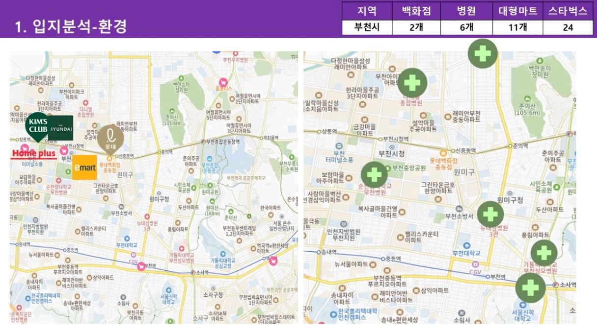
Task: Select the 스타벅스 column header
Action: click(568, 11)
